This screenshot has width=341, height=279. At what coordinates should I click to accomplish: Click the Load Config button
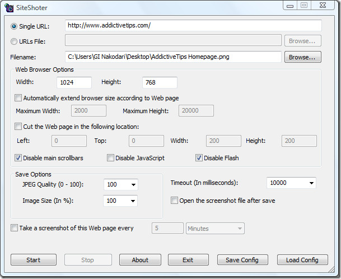tap(302, 260)
